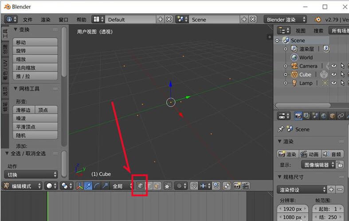349x221 pixels.
Task: Click 缩放 button
Action: 35,59
